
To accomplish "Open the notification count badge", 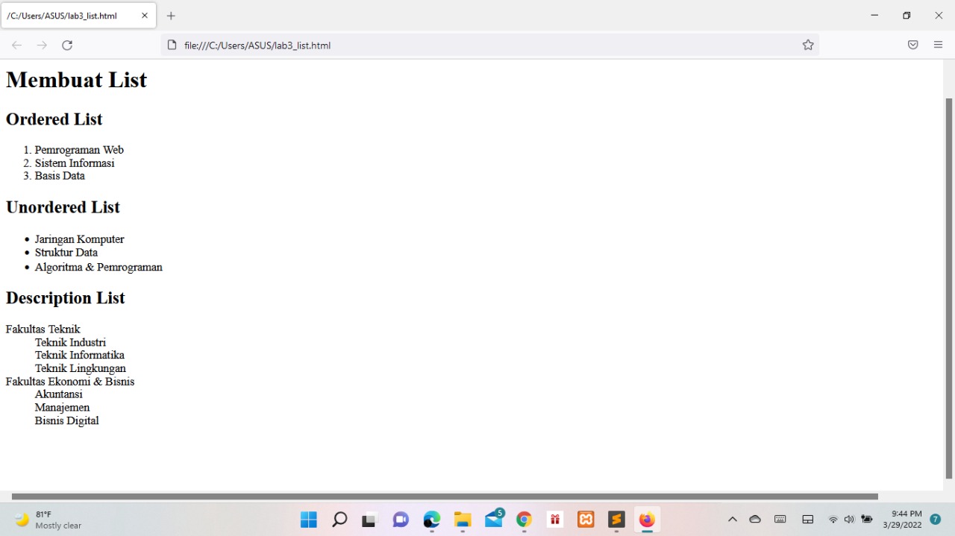I will coord(936,520).
